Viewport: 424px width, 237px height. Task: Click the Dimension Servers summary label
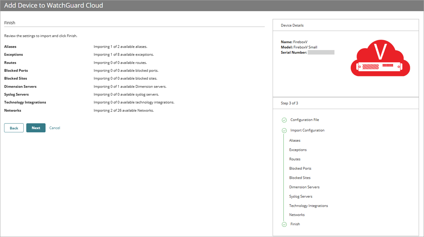[20, 87]
